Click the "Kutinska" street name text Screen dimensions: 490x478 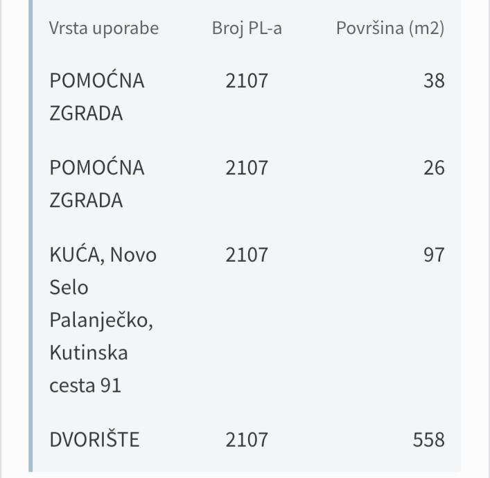click(89, 353)
